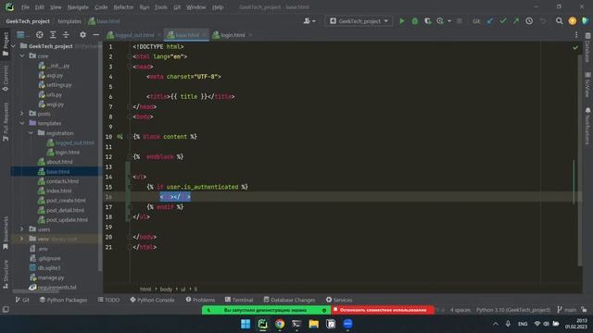This screenshot has height=333, width=593.
Task: Click red stop screen sharing button
Action: (x=383, y=310)
